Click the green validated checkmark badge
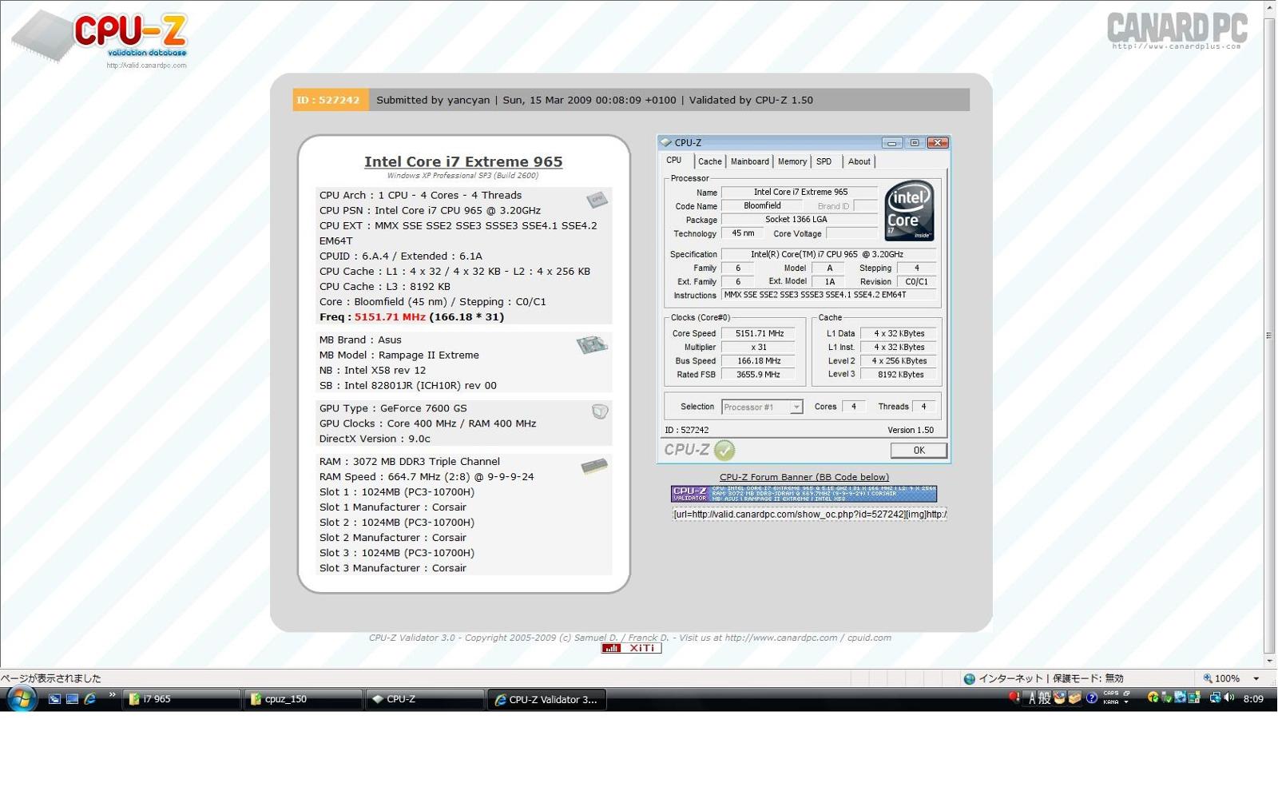This screenshot has height=799, width=1278. (724, 450)
